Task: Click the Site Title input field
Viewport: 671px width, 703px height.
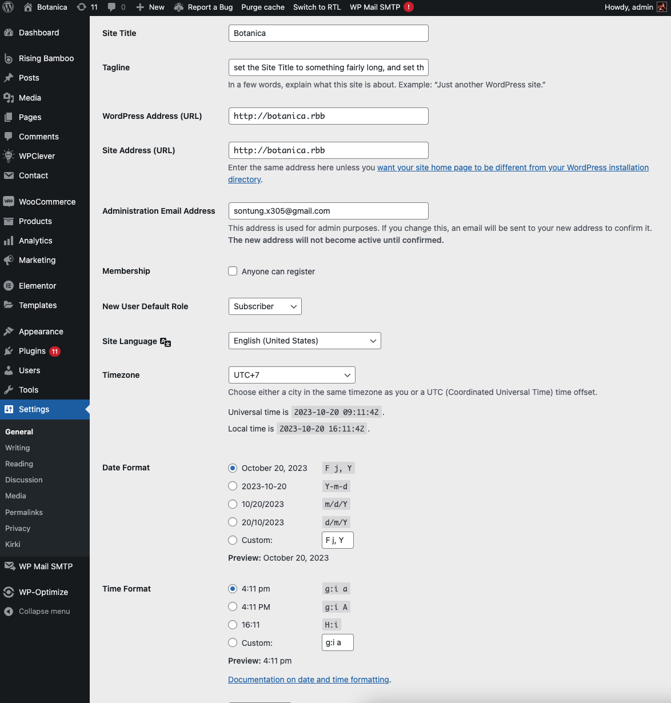Action: click(328, 33)
